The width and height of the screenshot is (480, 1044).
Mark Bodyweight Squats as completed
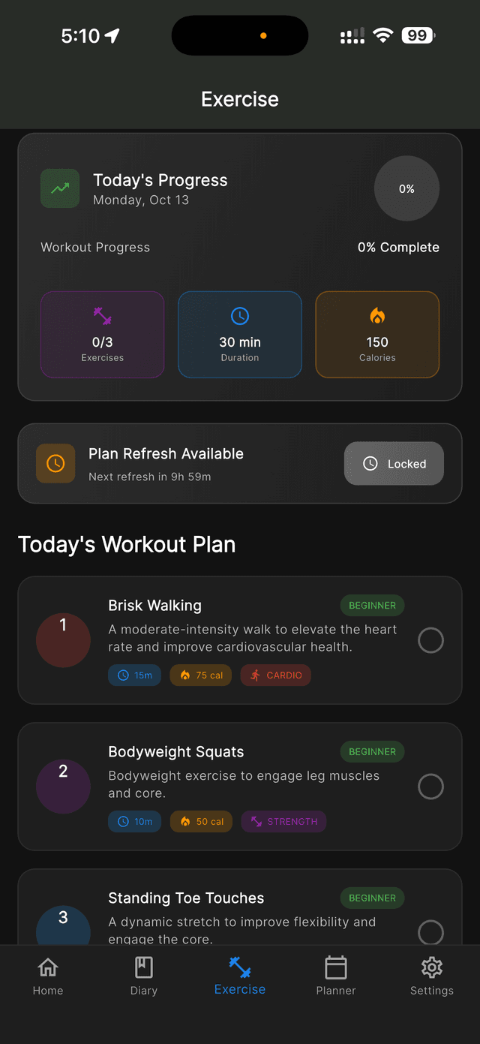[x=430, y=787]
